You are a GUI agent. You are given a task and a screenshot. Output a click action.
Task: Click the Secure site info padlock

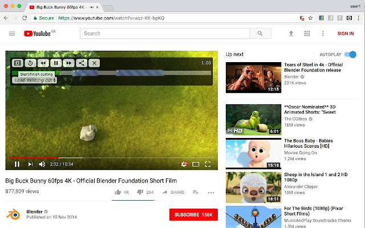(35, 18)
